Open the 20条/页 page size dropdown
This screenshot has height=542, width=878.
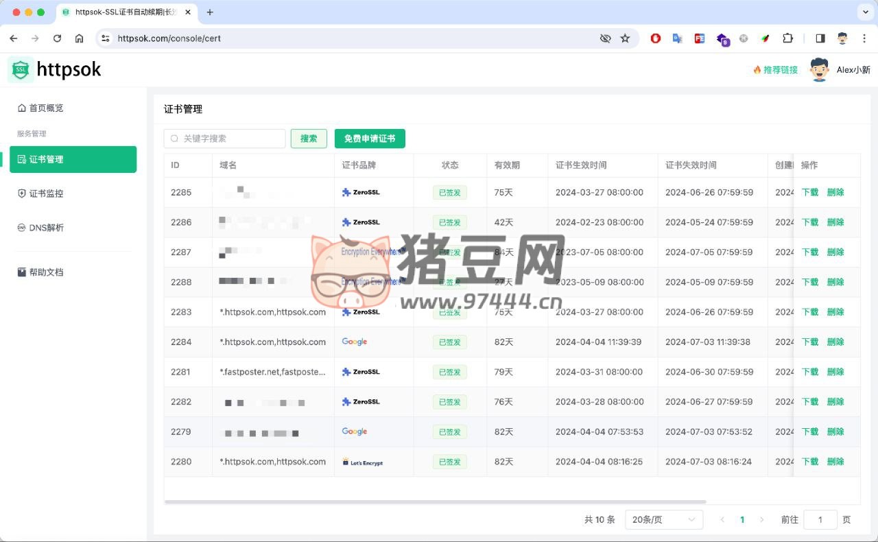point(663,520)
